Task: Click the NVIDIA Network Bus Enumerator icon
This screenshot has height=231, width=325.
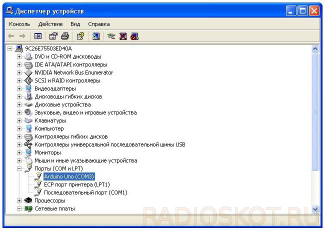Action: point(28,72)
